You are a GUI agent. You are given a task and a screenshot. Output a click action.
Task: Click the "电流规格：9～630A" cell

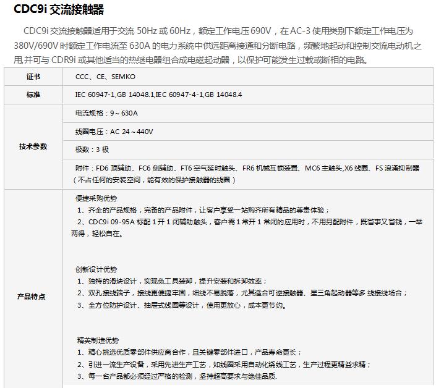point(248,113)
